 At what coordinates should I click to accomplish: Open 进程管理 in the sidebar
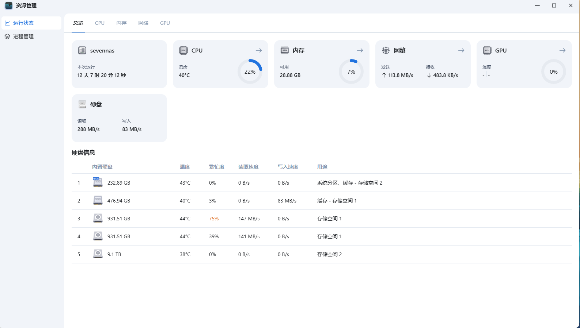tap(31, 36)
